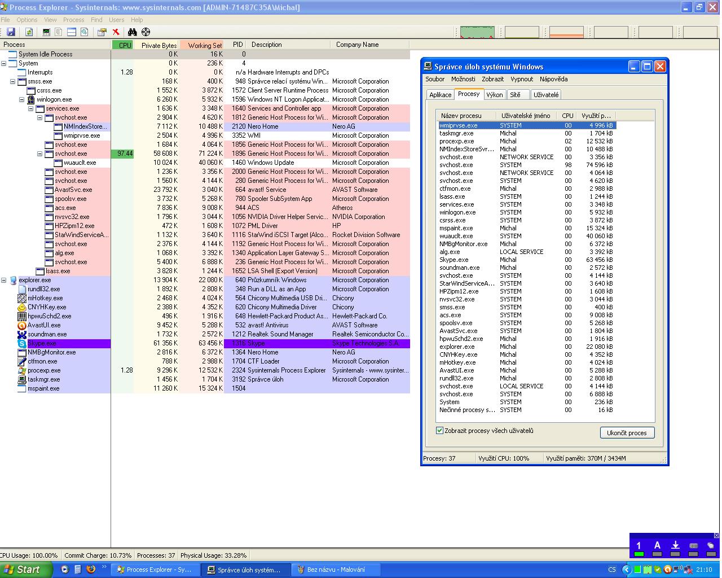
Task: Click the procexp.exe process icon
Action: coord(22,370)
